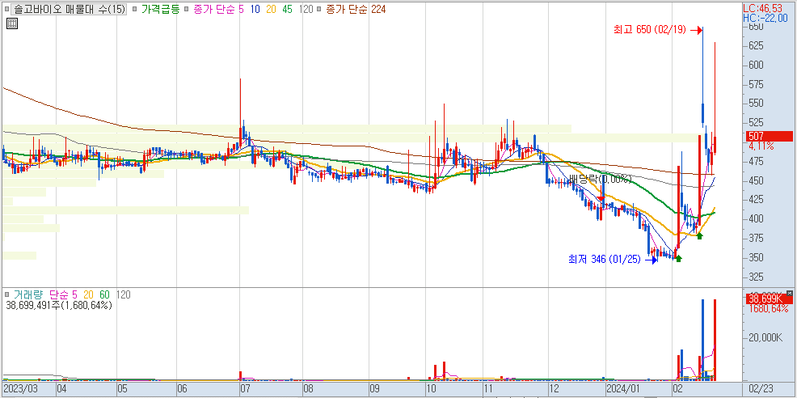Screen dimensions: 797x398
Task: Click the 450 price axis label
Action: click(755, 180)
